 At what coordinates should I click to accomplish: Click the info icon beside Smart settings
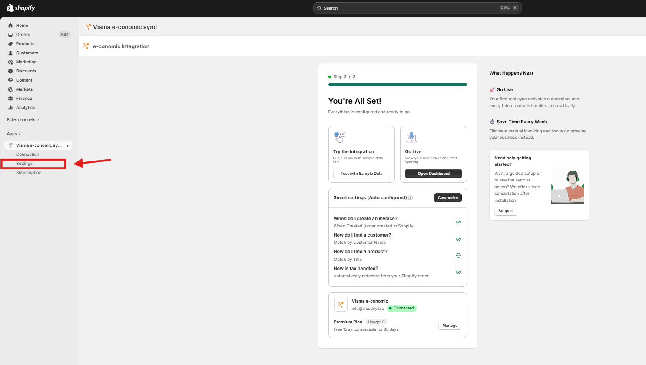pos(411,198)
